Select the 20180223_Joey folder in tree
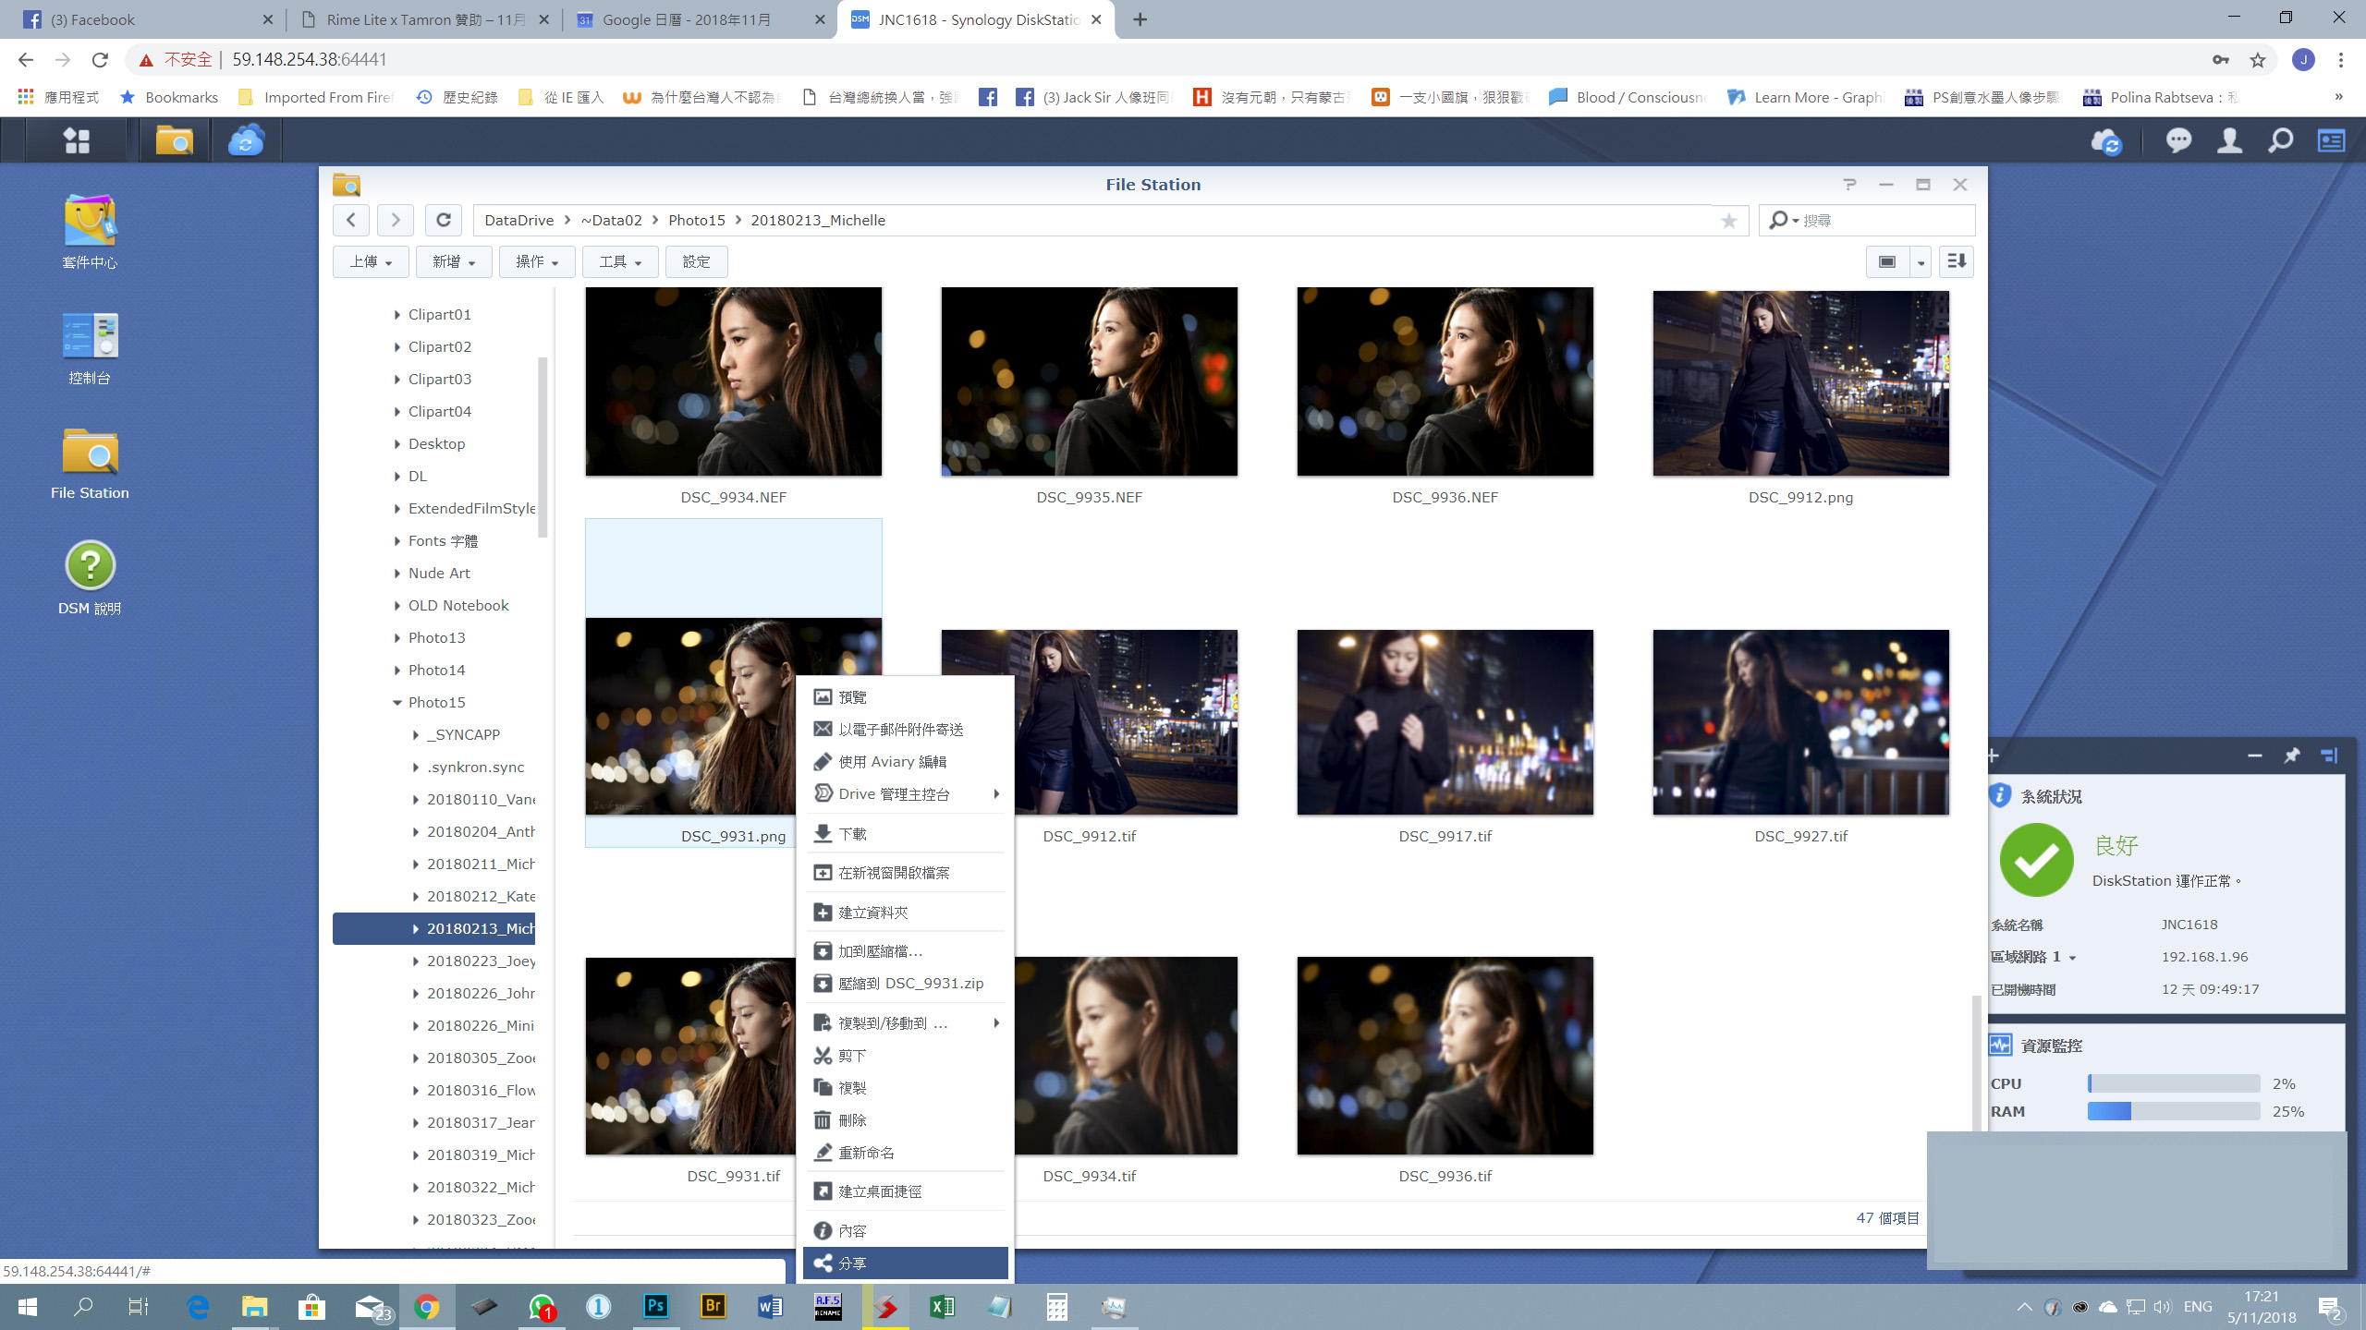2366x1330 pixels. point(481,961)
